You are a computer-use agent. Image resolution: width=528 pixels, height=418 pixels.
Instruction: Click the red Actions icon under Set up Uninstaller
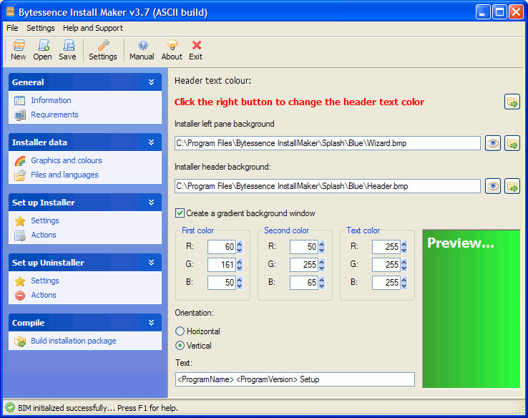20,296
